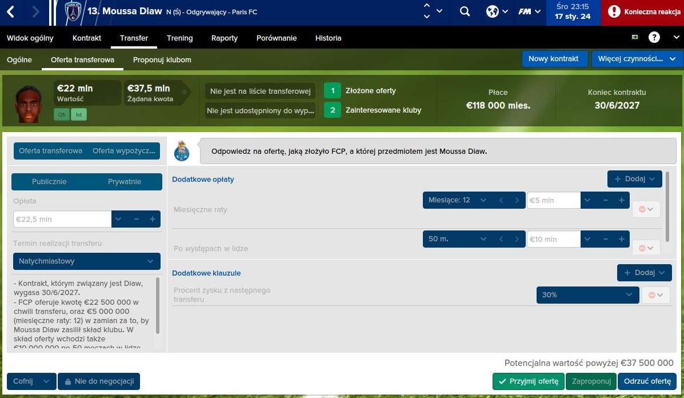Open the Kontrakt tab
Image resolution: width=684 pixels, height=398 pixels.
coord(87,38)
